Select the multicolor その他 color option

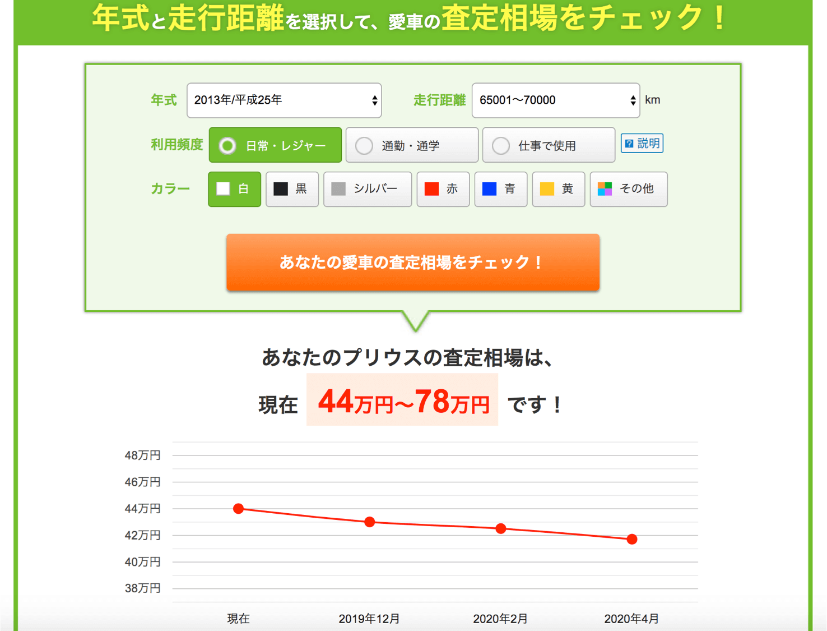pos(628,189)
